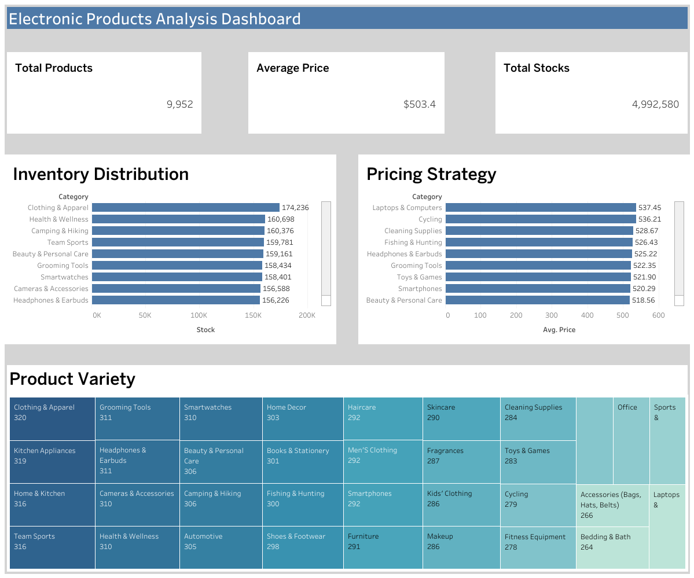The width and height of the screenshot is (694, 578).
Task: Select the Sports & treemap tile
Action: point(667,441)
